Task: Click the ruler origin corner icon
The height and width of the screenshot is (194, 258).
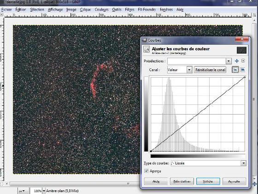Action: point(1,14)
